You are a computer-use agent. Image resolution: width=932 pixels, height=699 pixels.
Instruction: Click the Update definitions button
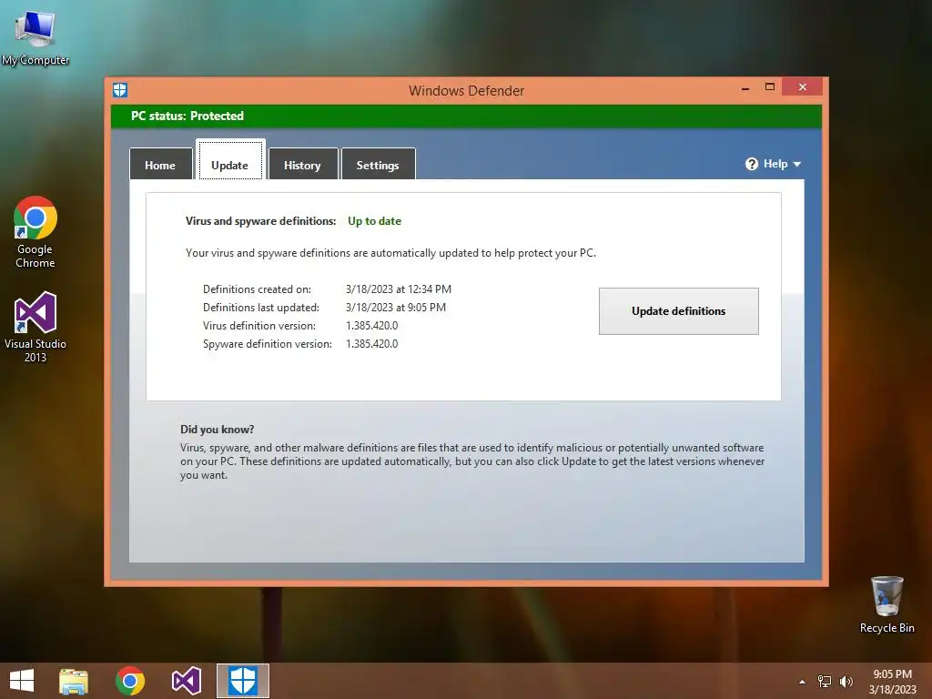[x=679, y=311]
